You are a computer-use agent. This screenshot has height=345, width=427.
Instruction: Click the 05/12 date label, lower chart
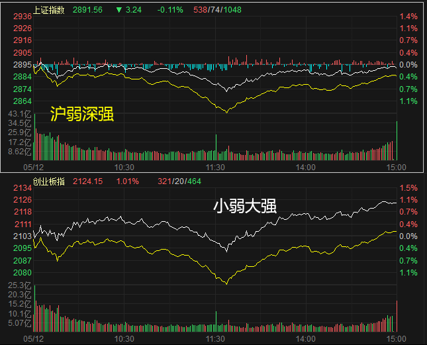click(x=34, y=339)
